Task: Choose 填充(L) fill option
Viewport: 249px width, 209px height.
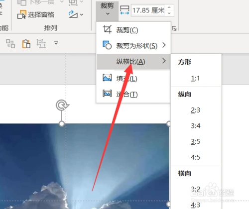Action: pos(133,79)
